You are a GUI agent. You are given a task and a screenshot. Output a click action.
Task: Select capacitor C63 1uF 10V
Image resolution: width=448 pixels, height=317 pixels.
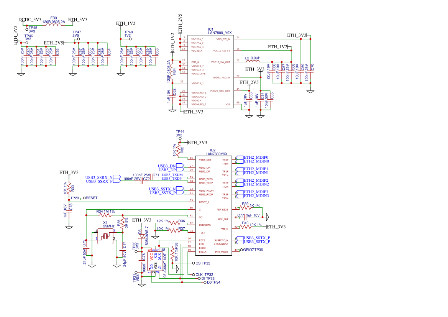point(249,100)
